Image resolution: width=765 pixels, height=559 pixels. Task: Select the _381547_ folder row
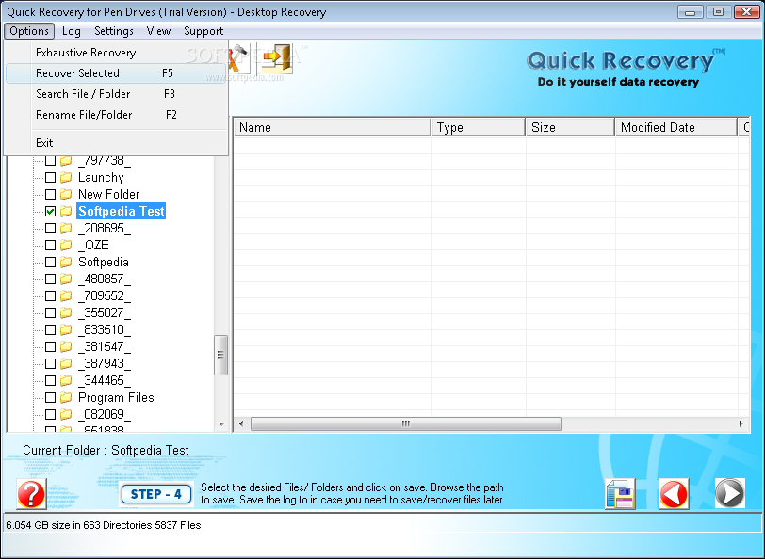point(105,347)
